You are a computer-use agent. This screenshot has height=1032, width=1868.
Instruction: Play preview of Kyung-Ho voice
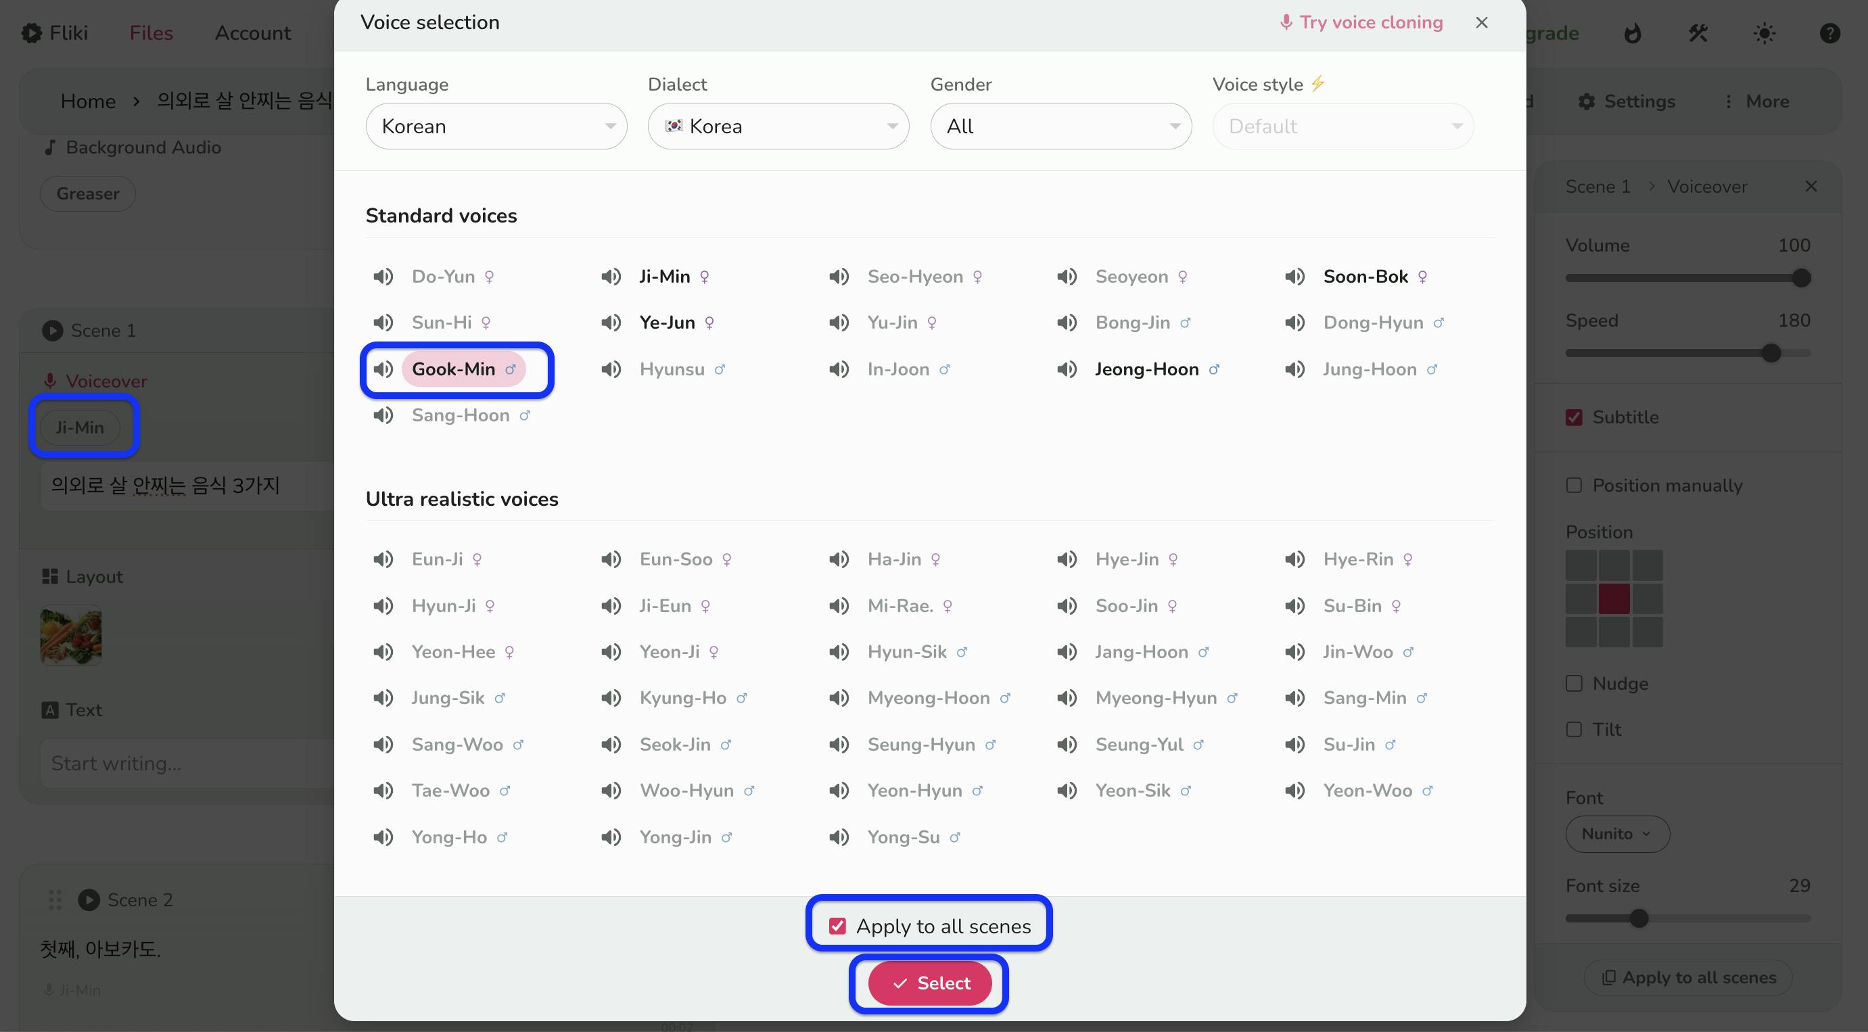[x=611, y=698]
